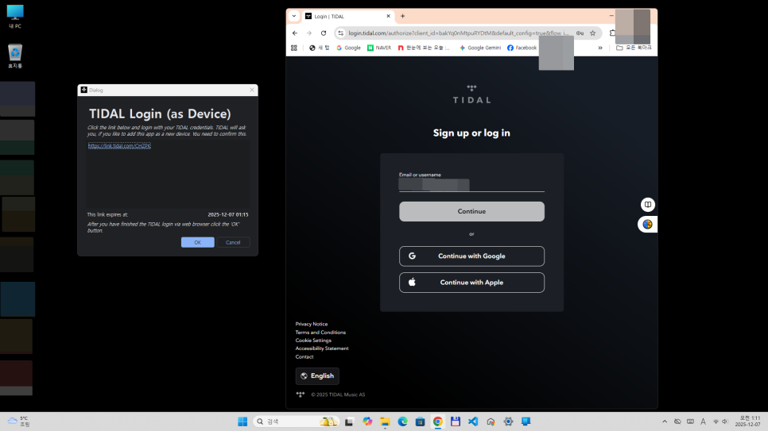The height and width of the screenshot is (431, 768).
Task: Open the Privacy Notice link
Action: click(312, 324)
